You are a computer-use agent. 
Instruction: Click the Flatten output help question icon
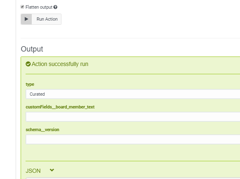[55, 7]
